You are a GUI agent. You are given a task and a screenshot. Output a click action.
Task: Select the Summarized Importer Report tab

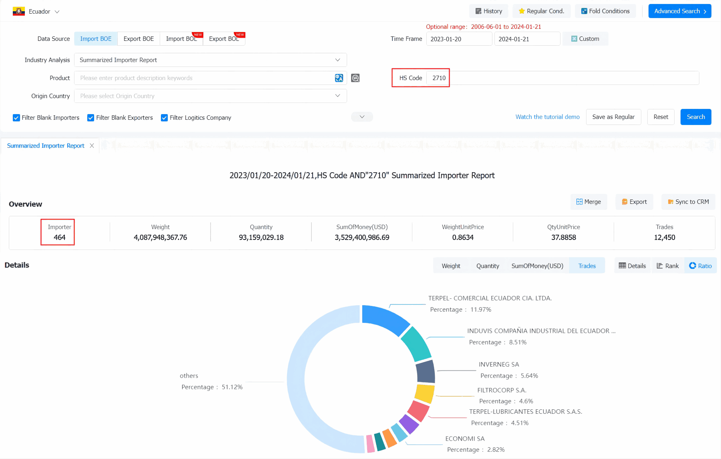pos(46,146)
